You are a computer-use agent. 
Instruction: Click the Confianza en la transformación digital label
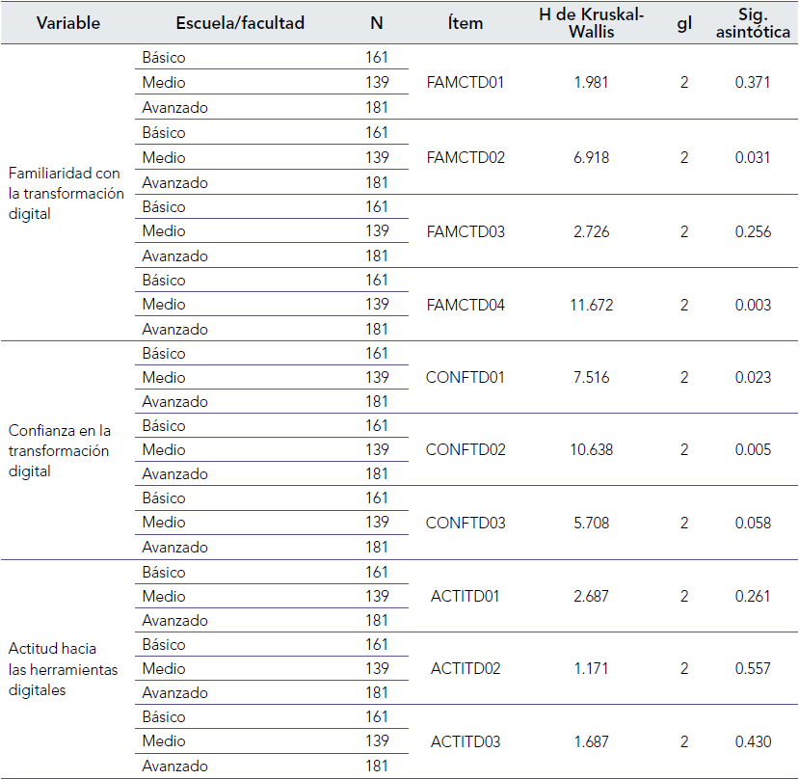[x=60, y=450]
